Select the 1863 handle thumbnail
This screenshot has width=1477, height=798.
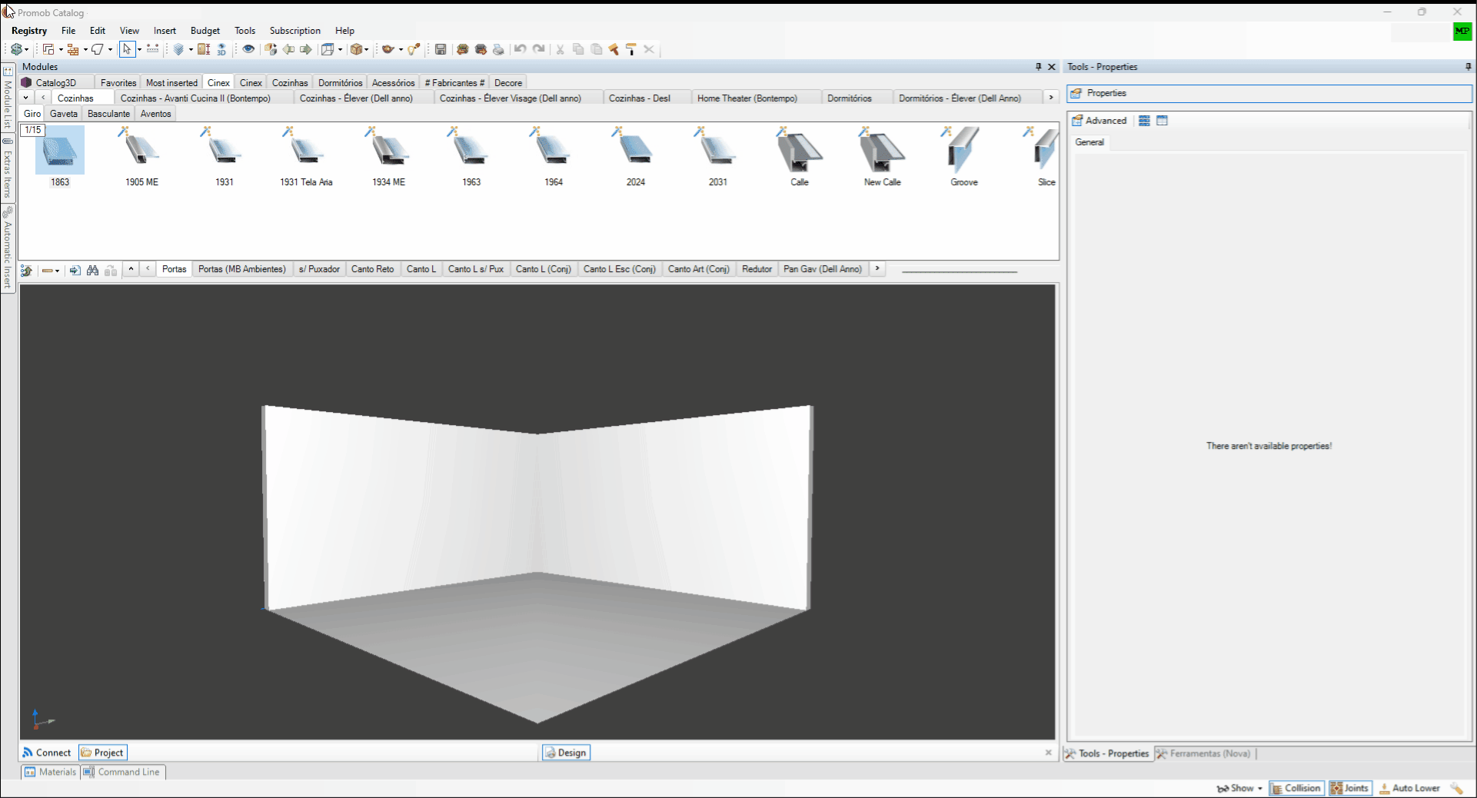pos(60,158)
